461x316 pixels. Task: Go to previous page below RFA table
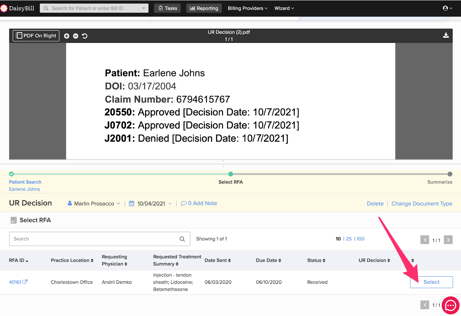coord(425,305)
